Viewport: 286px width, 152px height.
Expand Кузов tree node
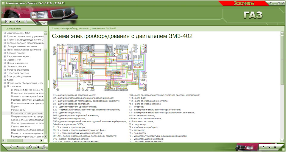(x=5, y=80)
